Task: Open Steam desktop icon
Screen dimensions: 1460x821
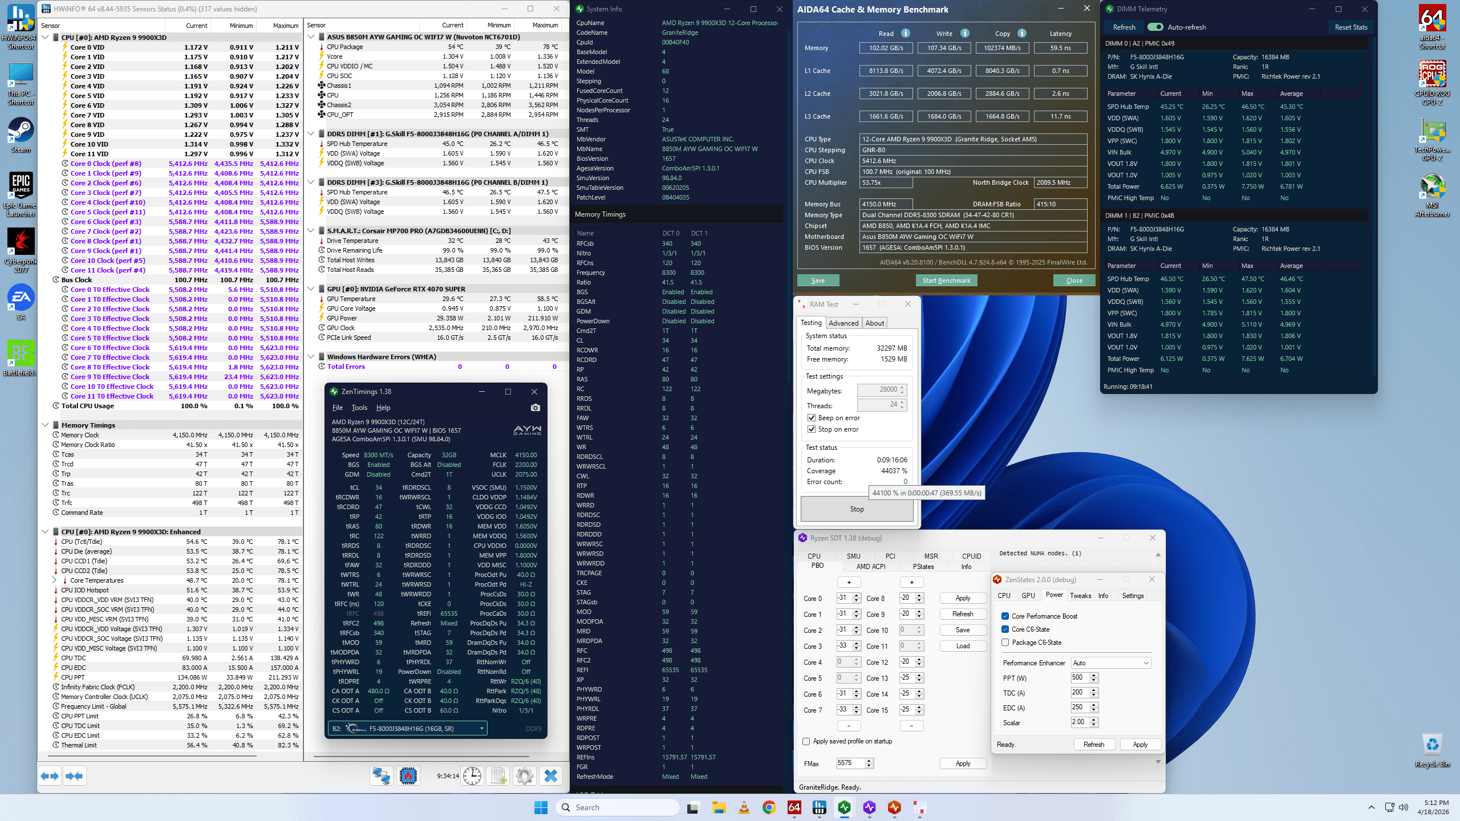Action: 21,135
